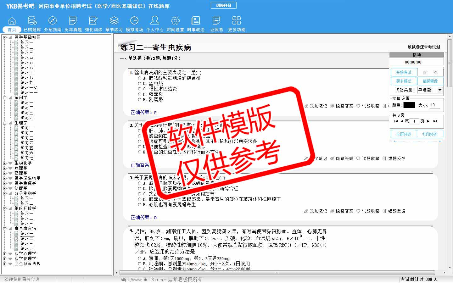Image resolution: width=453 pixels, height=283 pixels.
Task: Select 练习三 under 寄生虫疾病
Action: [x=27, y=243]
